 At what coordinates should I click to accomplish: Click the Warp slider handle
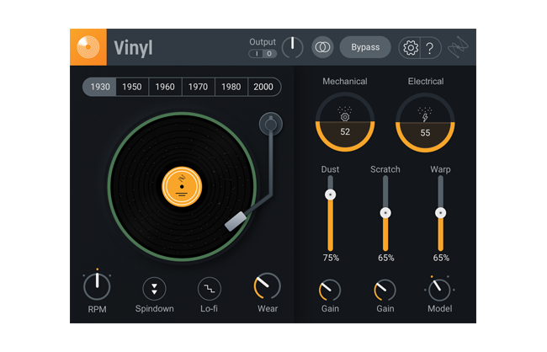(x=440, y=213)
